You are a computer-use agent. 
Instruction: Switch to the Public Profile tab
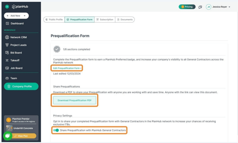[54, 20]
